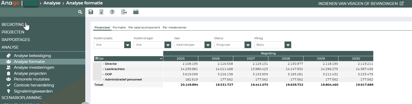
Task: Click Indienen van vragen of bevindingen link
Action: tap(361, 3)
